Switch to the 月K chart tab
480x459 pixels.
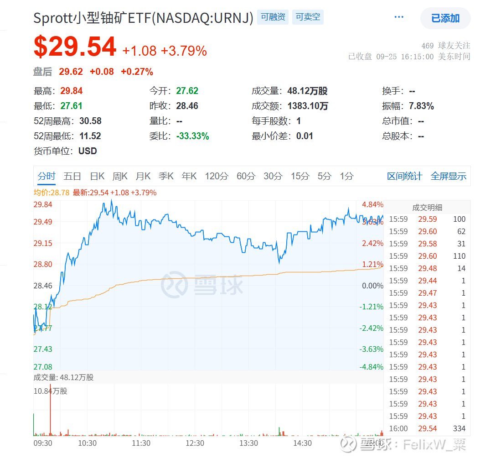143,177
